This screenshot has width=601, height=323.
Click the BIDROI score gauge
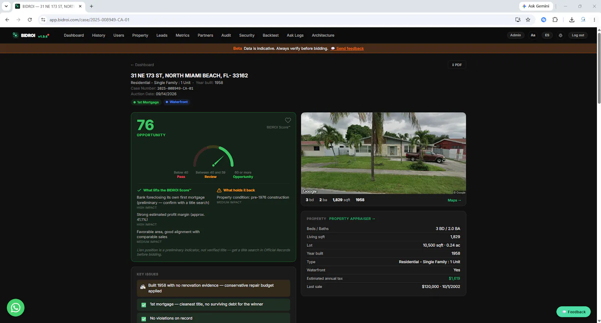[x=213, y=156]
